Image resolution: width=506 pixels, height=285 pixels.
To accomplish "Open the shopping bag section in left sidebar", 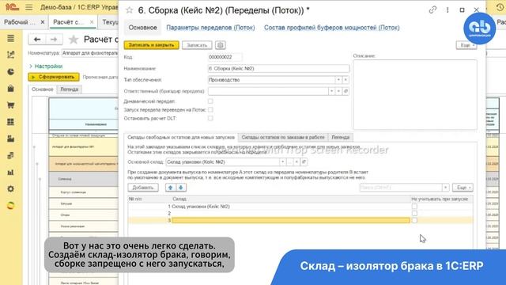I will [x=10, y=89].
